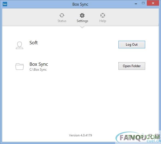Open the Help tab label
Viewport: 161px width, 144px height.
pyautogui.click(x=103, y=21)
